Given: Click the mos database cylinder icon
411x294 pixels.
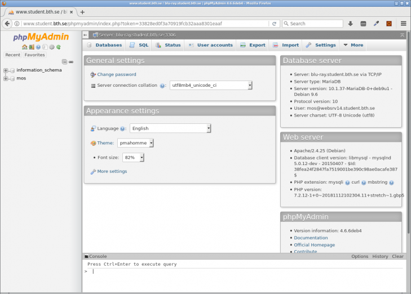Looking at the screenshot, I should (x=12, y=78).
